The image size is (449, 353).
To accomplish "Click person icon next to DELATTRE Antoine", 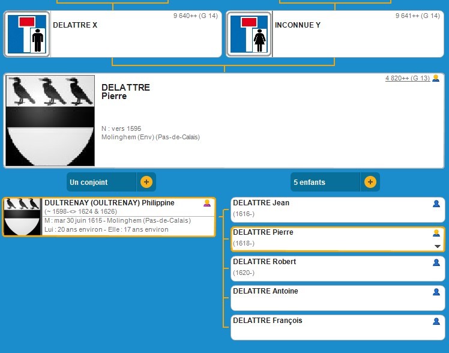I will 436,292.
